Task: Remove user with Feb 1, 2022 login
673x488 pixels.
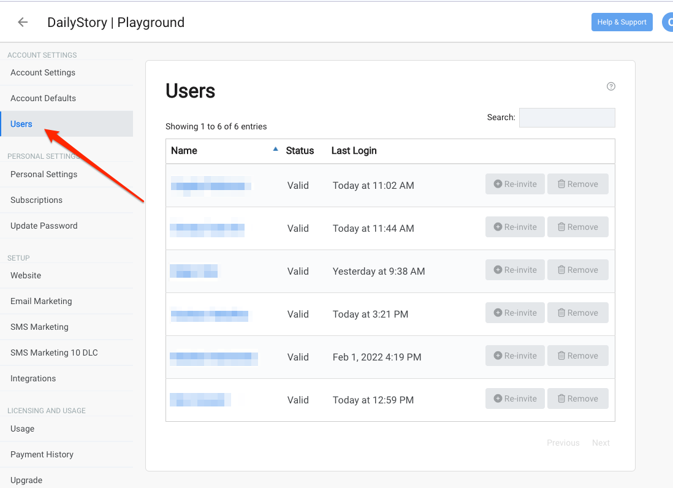Action: [578, 356]
